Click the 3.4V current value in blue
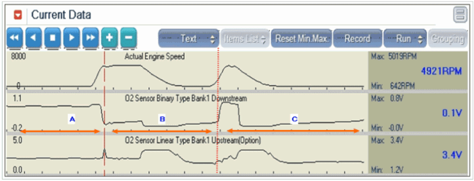The height and width of the screenshot is (181, 474). pyautogui.click(x=452, y=155)
